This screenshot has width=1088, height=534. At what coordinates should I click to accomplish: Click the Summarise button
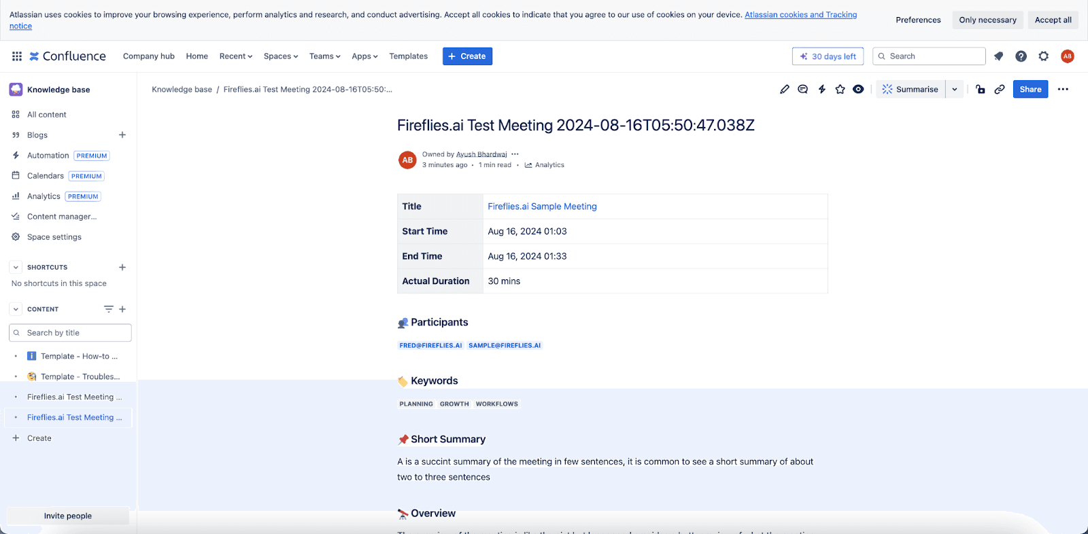[x=911, y=89]
